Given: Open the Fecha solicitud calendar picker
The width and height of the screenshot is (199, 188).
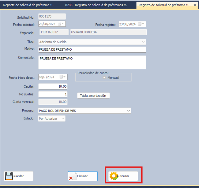Looking at the screenshot, I should [x=63, y=24].
